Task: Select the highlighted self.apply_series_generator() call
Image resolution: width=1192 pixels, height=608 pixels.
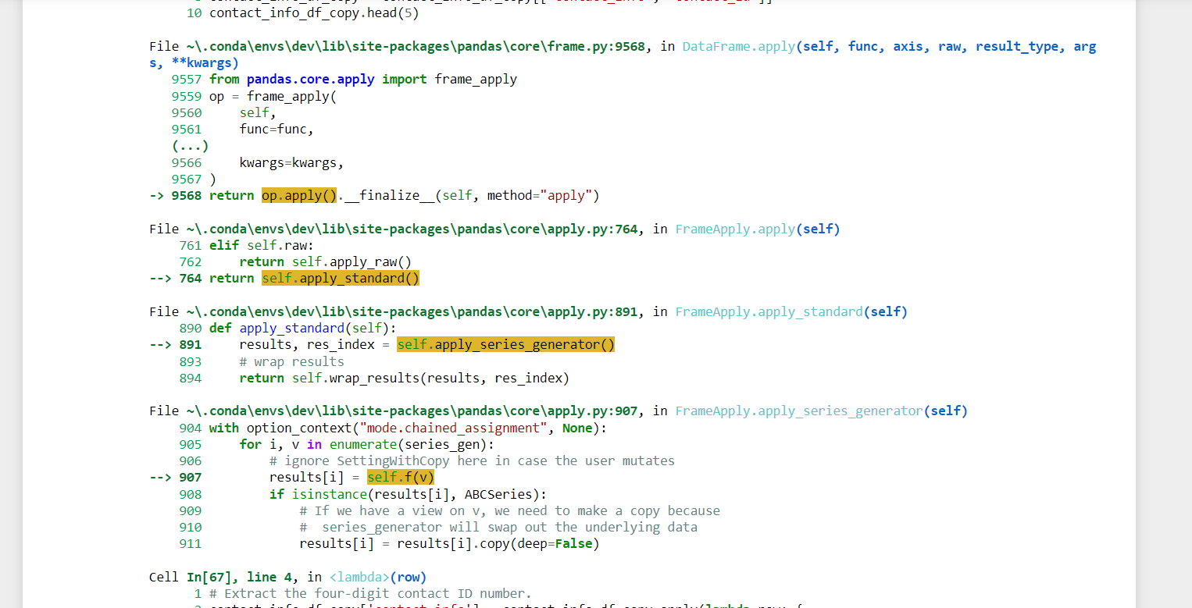Action: [505, 344]
